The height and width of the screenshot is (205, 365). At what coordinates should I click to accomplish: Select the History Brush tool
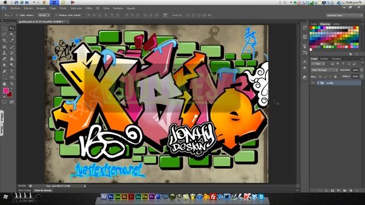tap(12, 53)
